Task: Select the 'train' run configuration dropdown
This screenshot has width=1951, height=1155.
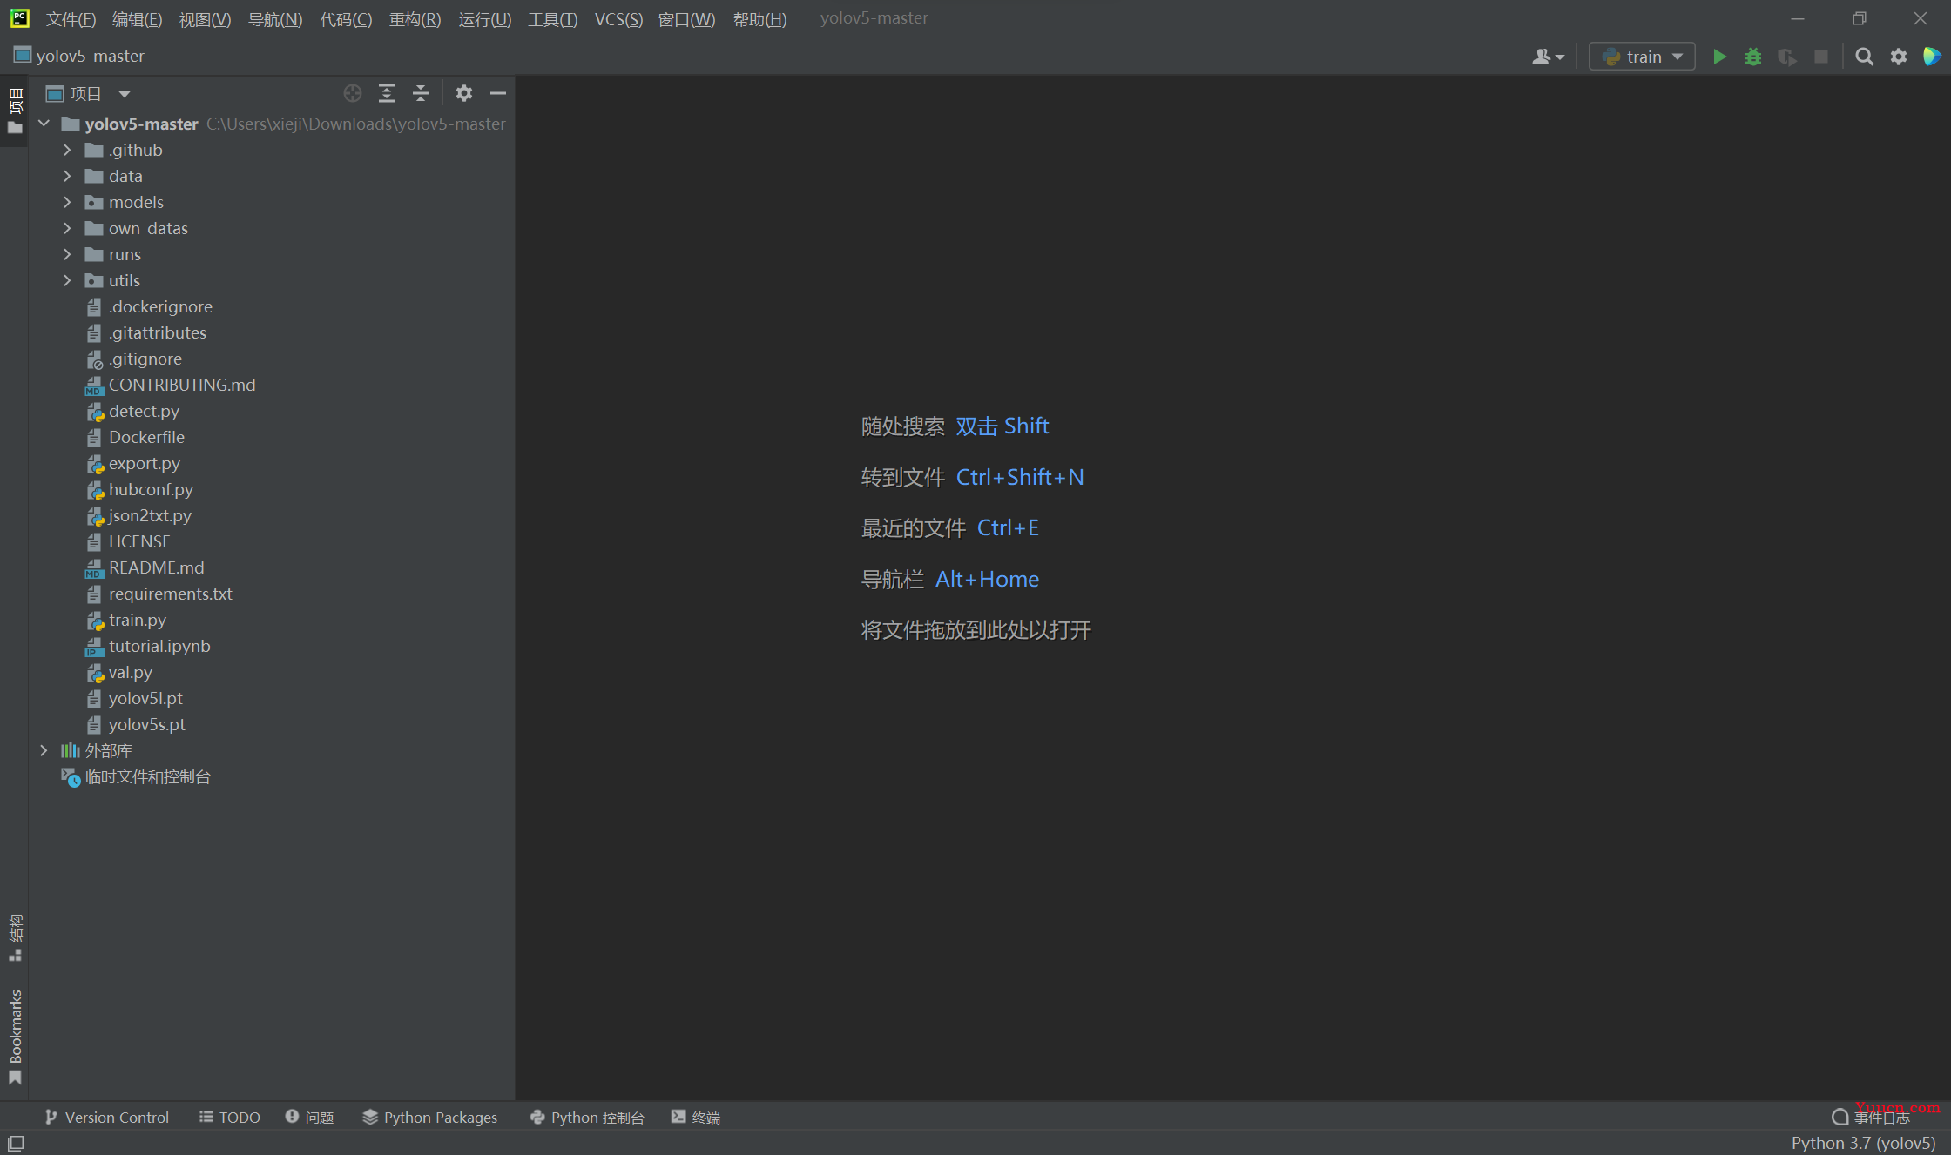Action: 1643,55
